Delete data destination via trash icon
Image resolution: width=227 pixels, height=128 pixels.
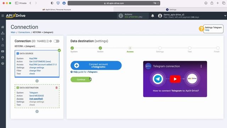pyautogui.click(x=56, y=88)
